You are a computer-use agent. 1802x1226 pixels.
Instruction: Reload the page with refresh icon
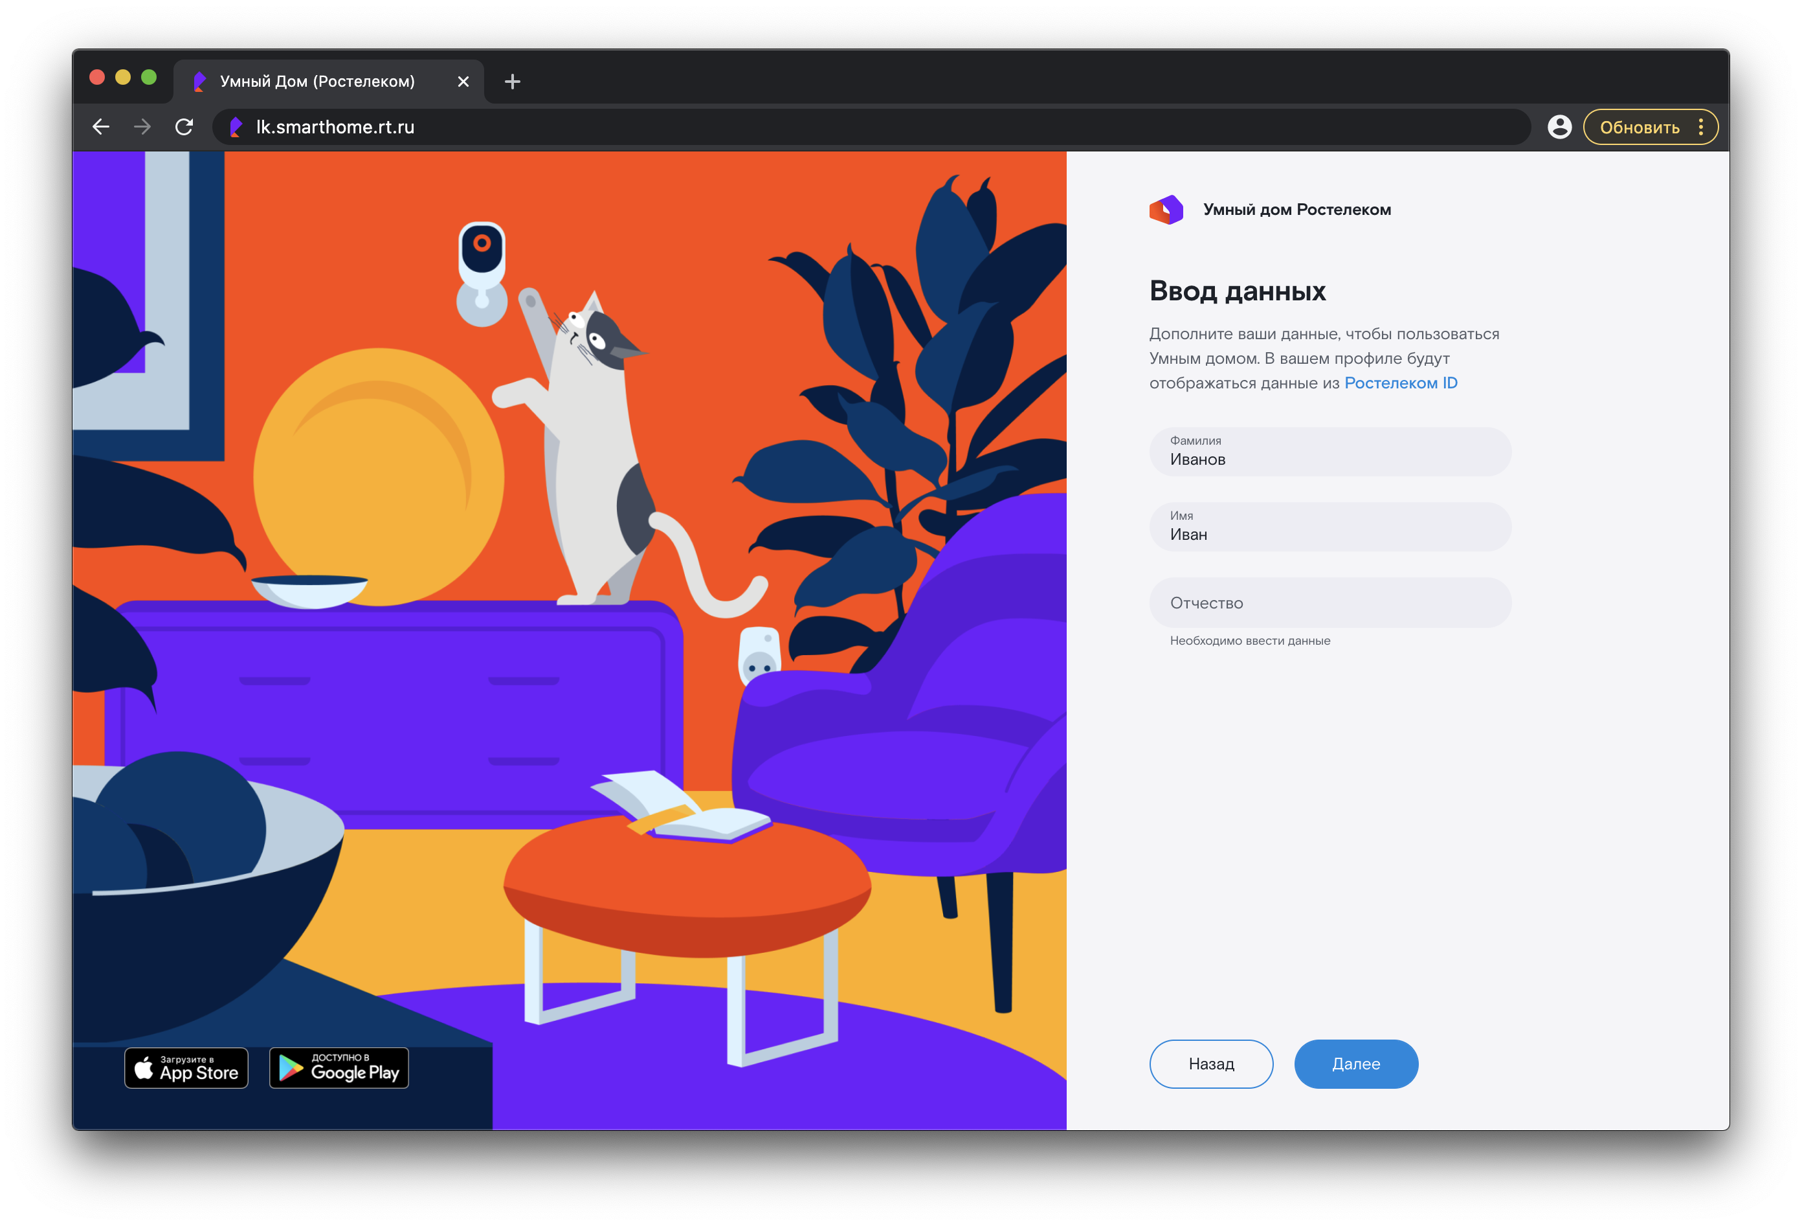click(184, 127)
